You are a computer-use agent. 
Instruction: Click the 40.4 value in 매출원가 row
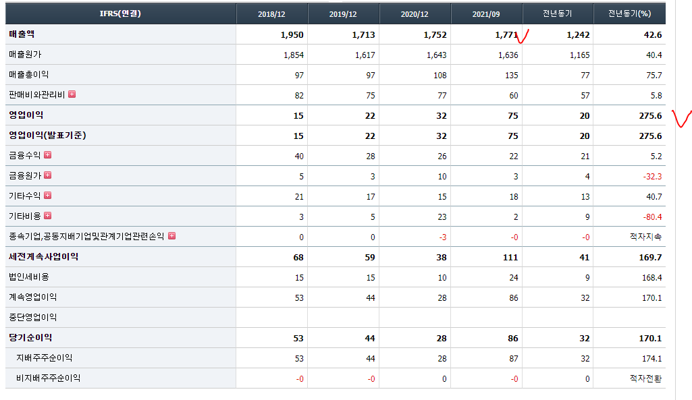pos(654,55)
